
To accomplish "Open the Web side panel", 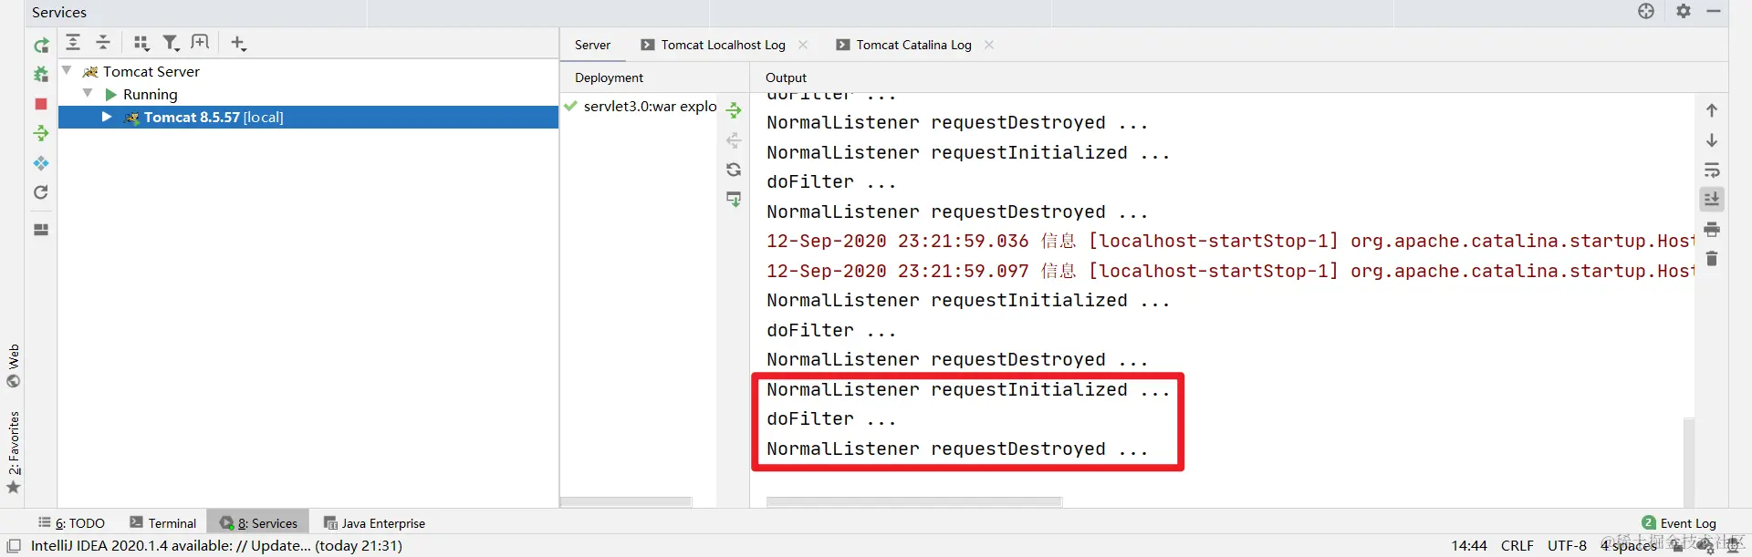I will point(13,366).
